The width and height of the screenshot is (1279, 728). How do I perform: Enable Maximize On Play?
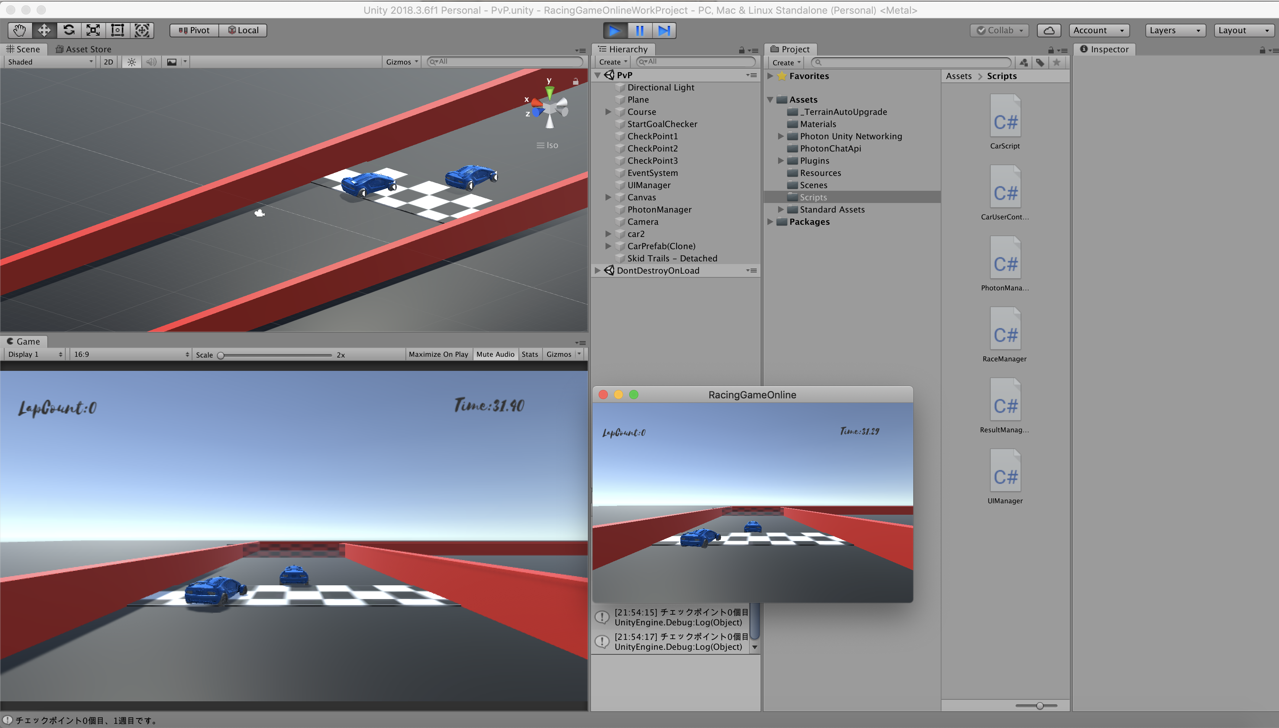[x=438, y=354]
